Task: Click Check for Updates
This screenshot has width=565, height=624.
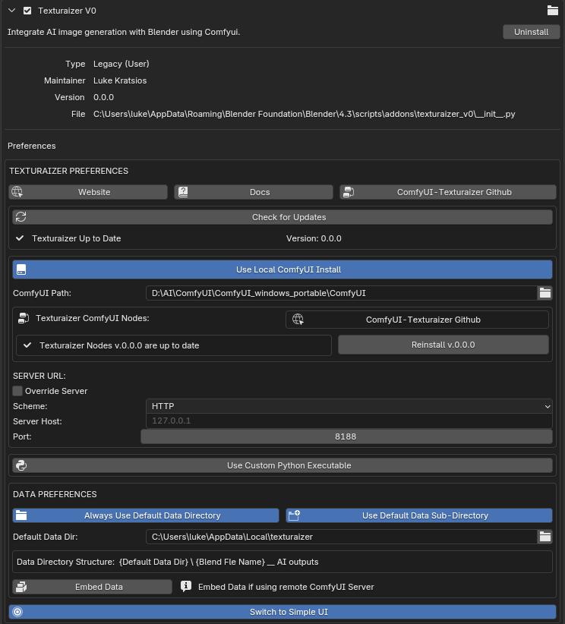Action: pyautogui.click(x=282, y=217)
